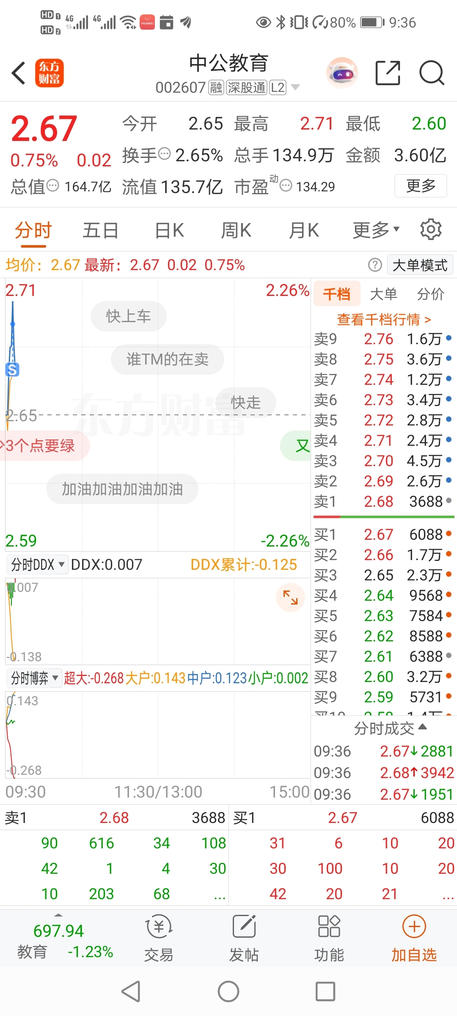457x1016 pixels.
Task: Tap the 深股通 badge
Action: point(247,88)
